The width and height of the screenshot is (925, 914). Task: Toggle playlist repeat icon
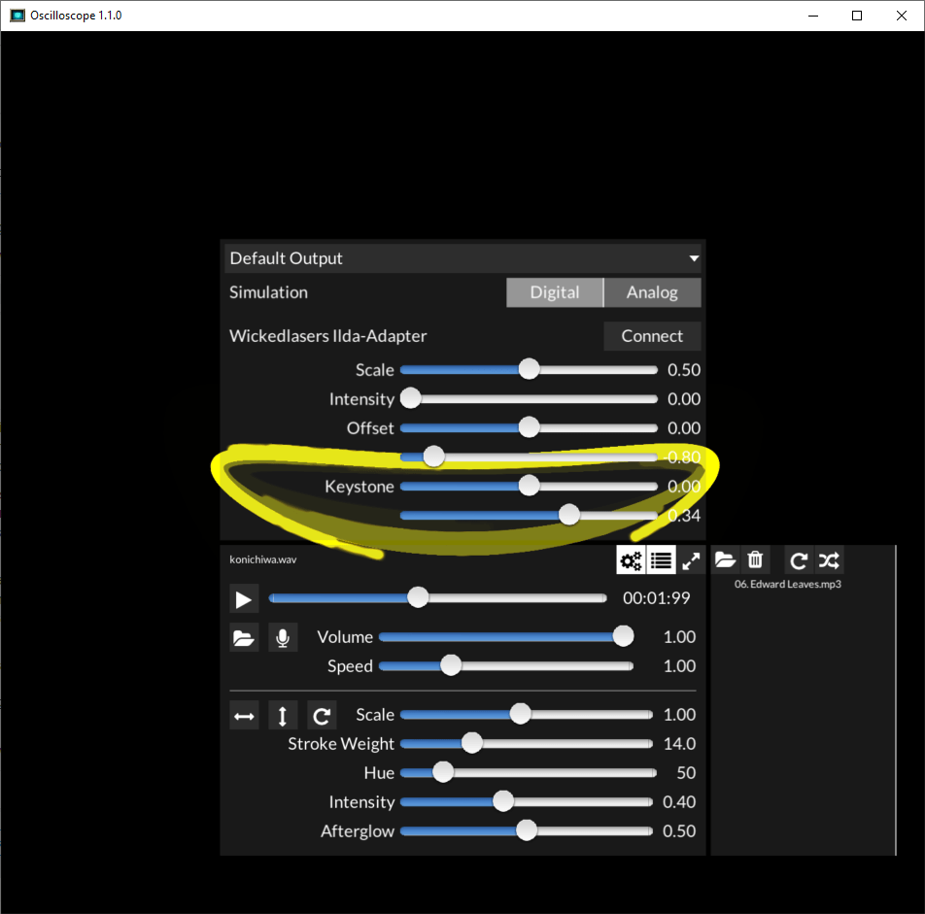799,560
